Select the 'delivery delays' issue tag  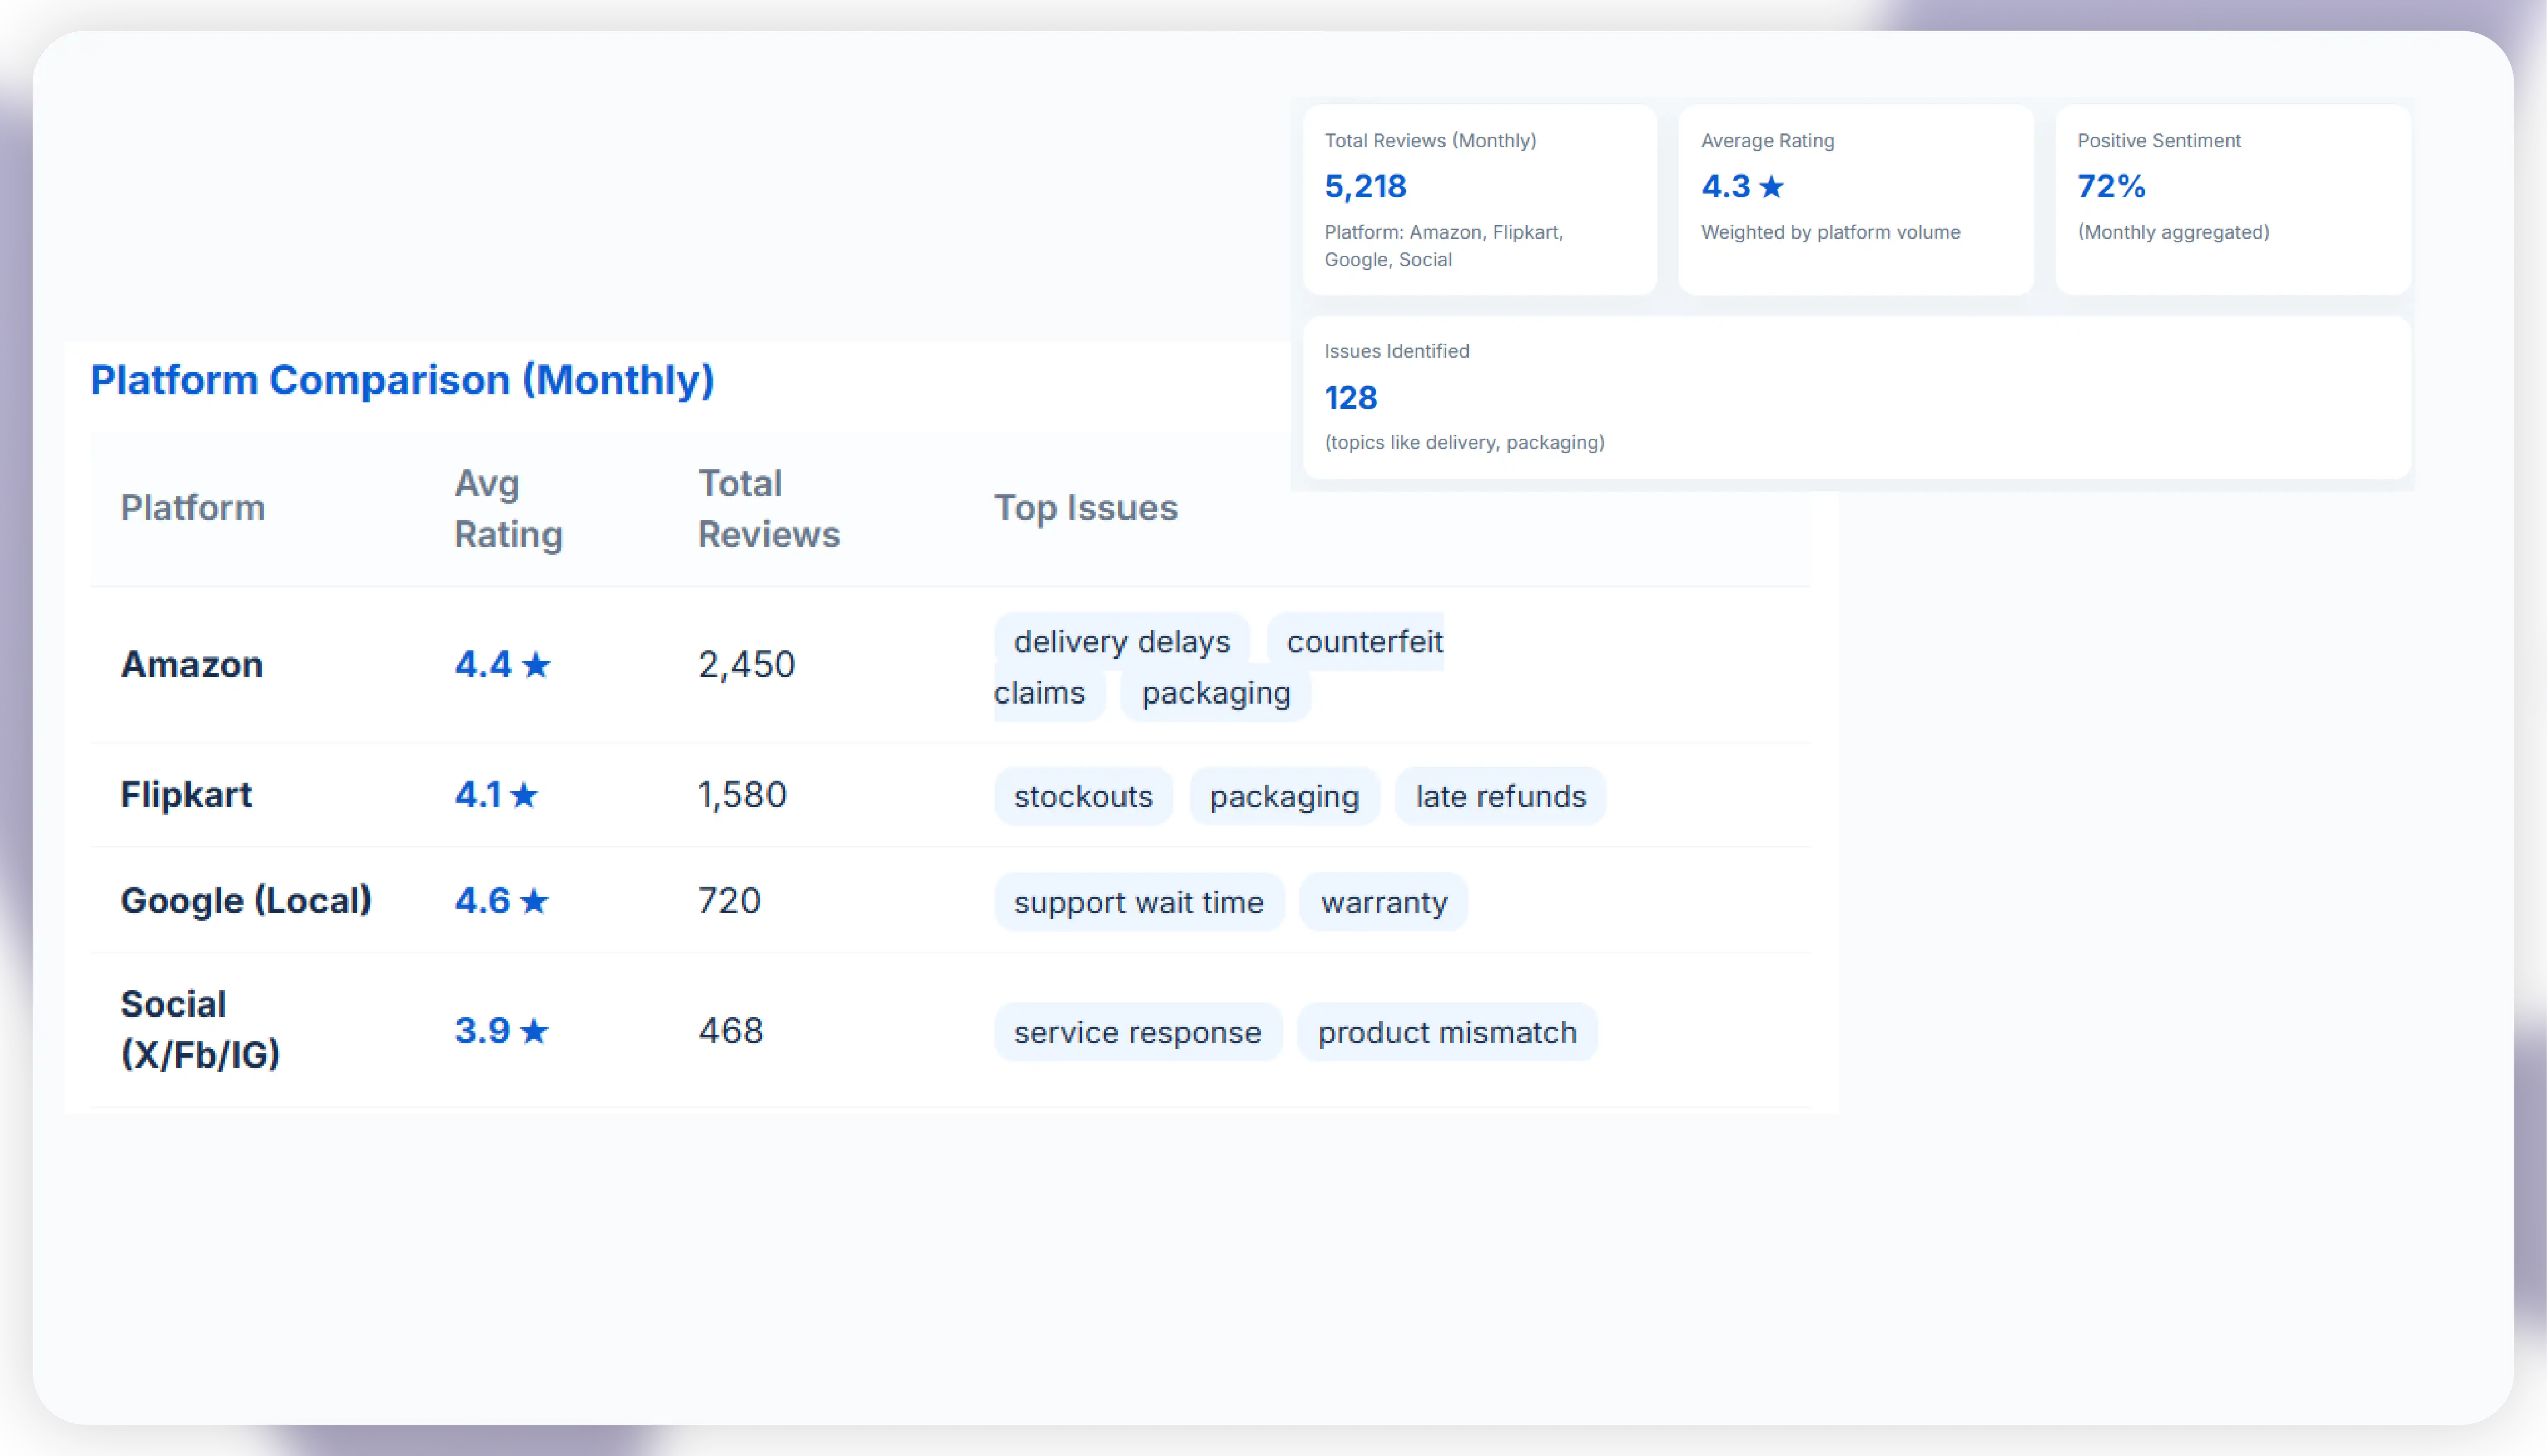pos(1121,642)
